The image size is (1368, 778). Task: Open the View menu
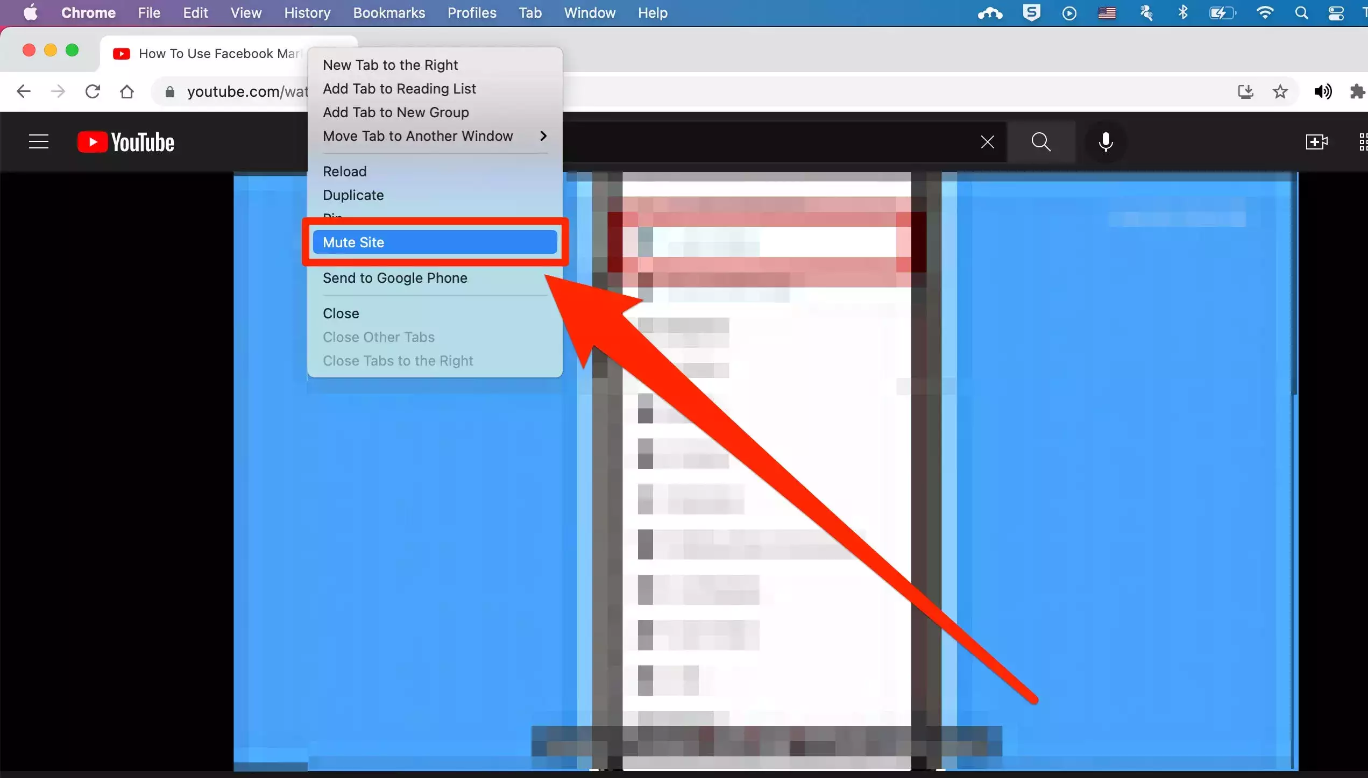[246, 12]
